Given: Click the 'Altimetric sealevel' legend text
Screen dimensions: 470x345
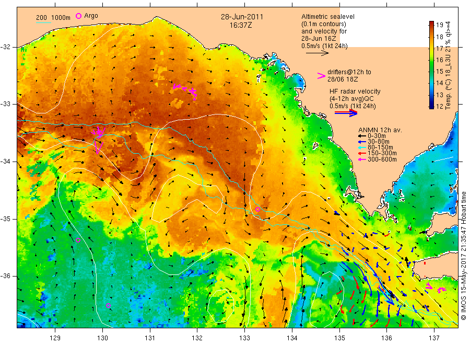Looking at the screenshot, I should (328, 17).
